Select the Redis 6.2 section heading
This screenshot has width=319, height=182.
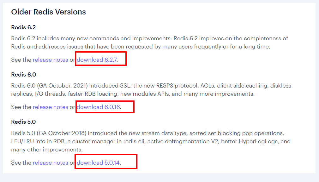(x=23, y=27)
